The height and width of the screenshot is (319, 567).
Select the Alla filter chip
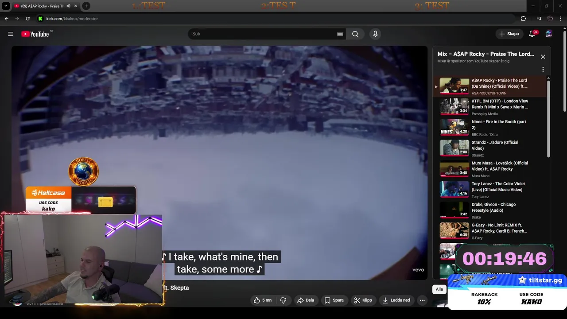(x=439, y=289)
